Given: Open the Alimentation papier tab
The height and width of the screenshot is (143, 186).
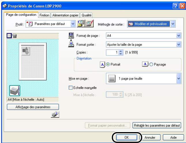Looking at the screenshot, I should (65, 15).
